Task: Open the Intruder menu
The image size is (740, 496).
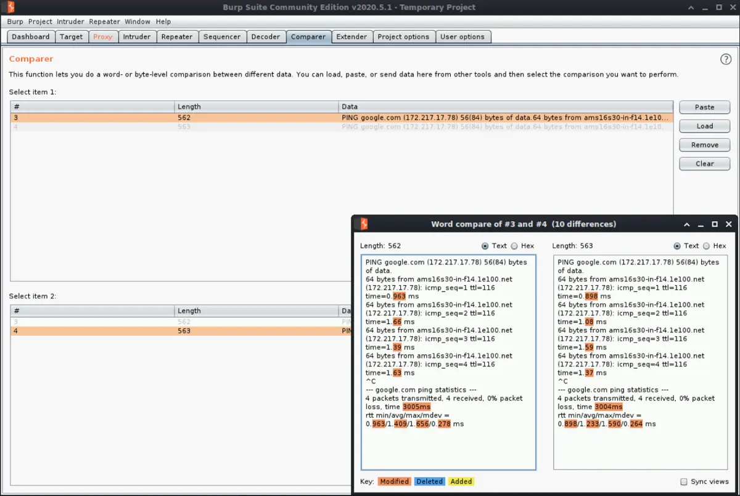Action: click(72, 21)
